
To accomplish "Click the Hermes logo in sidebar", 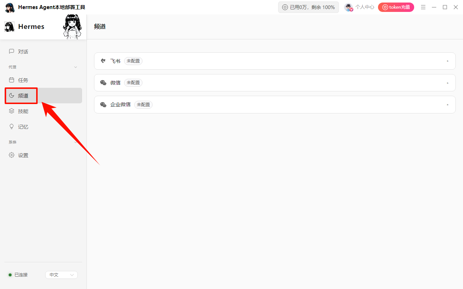I will [x=9, y=27].
